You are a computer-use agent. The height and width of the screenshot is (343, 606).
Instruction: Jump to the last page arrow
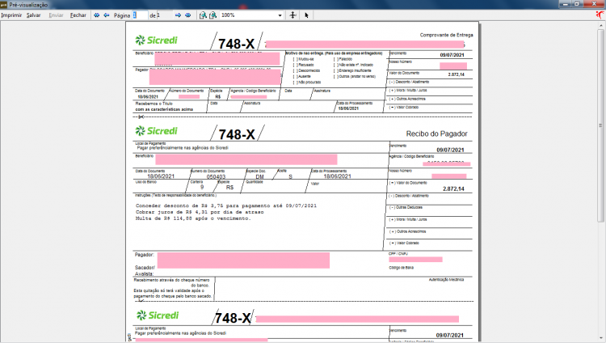coord(187,15)
